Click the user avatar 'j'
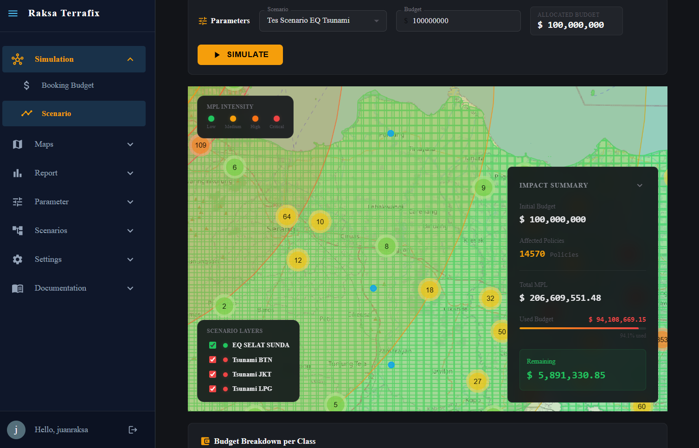 click(x=16, y=430)
